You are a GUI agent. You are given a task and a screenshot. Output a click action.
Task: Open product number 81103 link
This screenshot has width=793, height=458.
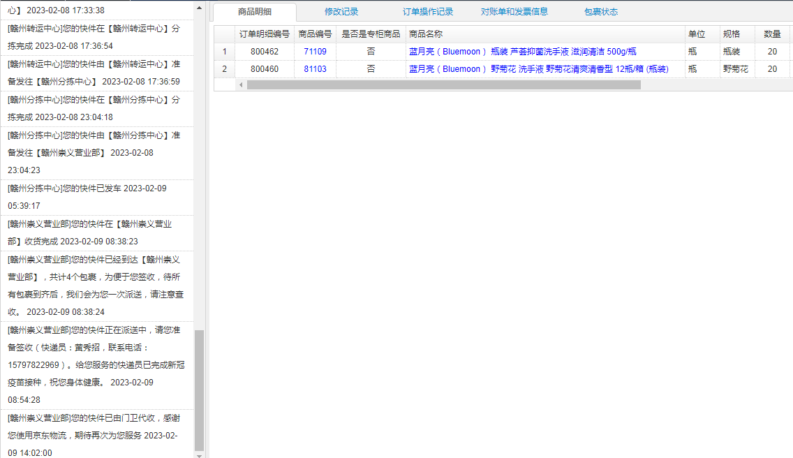point(315,69)
